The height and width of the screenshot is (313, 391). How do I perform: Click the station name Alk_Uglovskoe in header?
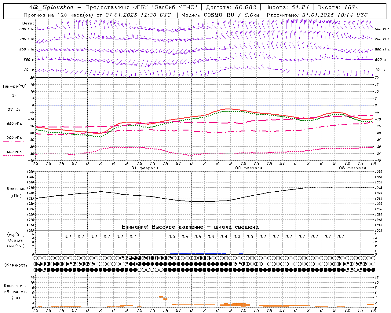tap(51, 7)
